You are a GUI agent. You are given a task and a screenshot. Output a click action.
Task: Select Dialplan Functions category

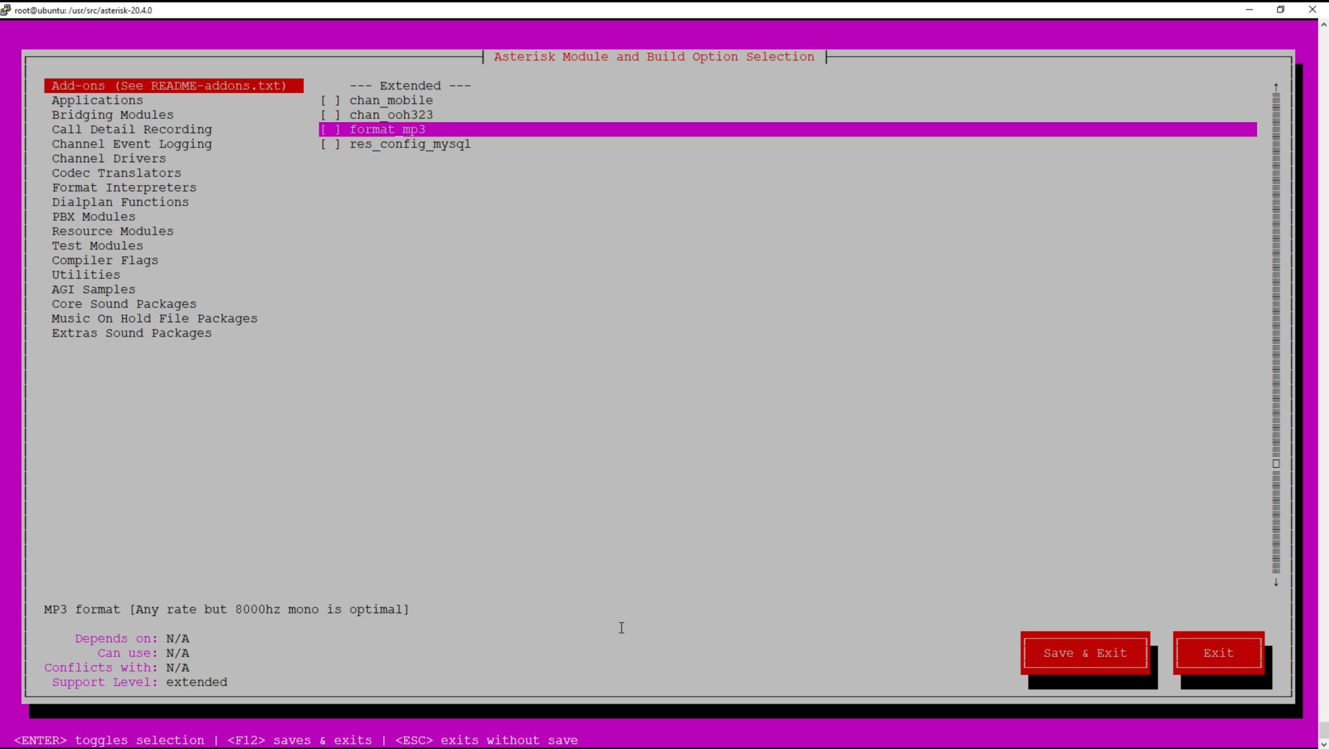120,202
